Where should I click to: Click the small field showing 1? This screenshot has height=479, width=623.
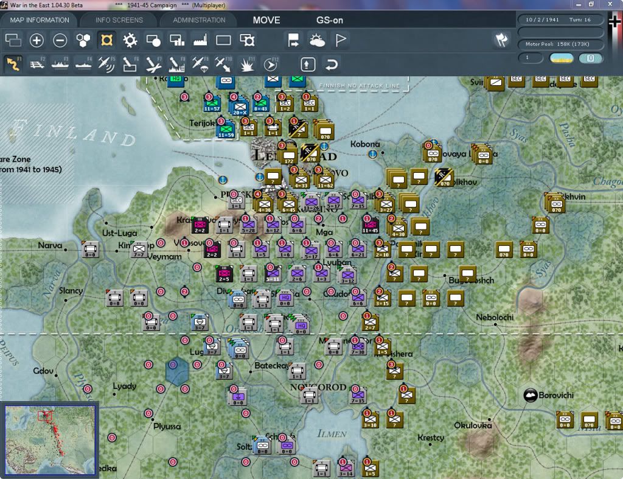[531, 58]
